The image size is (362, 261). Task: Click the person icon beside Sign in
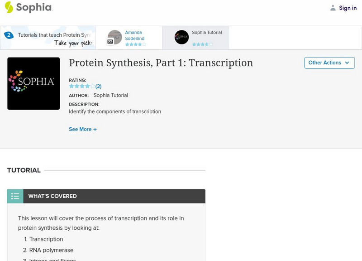[x=333, y=8]
